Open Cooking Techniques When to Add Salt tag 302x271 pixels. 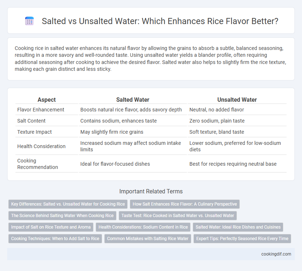[x=55, y=239]
